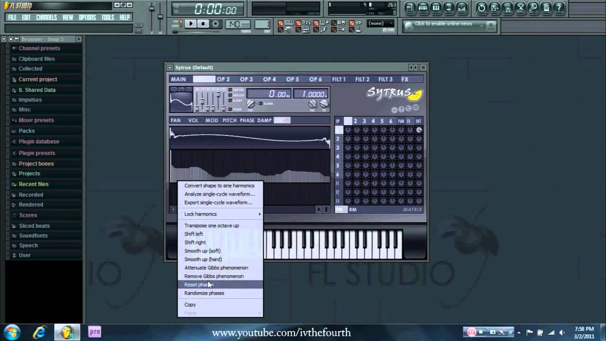The image size is (606, 341).
Task: Open the Step Sequencer window icon
Action: (423, 8)
